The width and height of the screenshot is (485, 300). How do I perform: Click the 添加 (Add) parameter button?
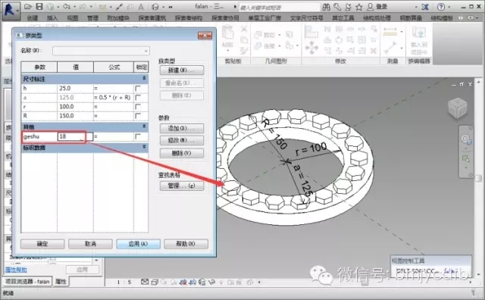coord(182,128)
